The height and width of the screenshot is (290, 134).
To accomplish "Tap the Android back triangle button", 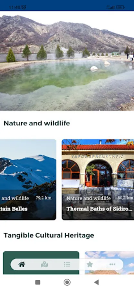I will (96, 282).
